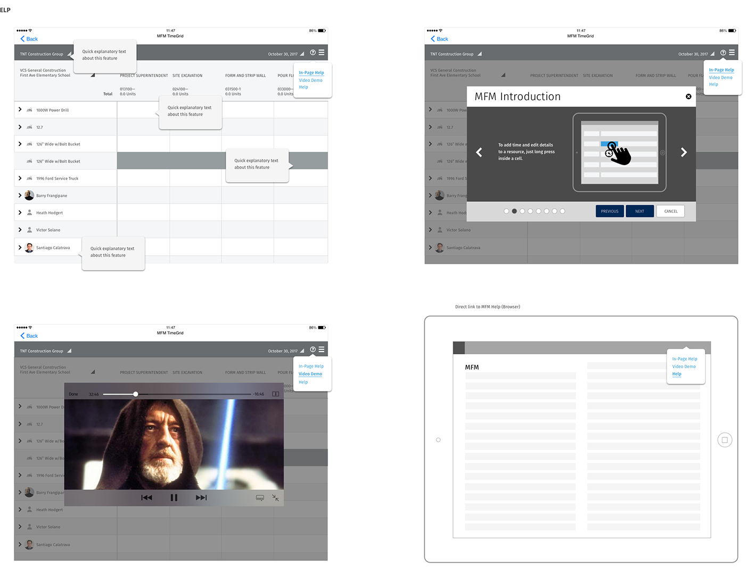Click the video progress slider knob
The height and width of the screenshot is (570, 756).
click(x=136, y=394)
